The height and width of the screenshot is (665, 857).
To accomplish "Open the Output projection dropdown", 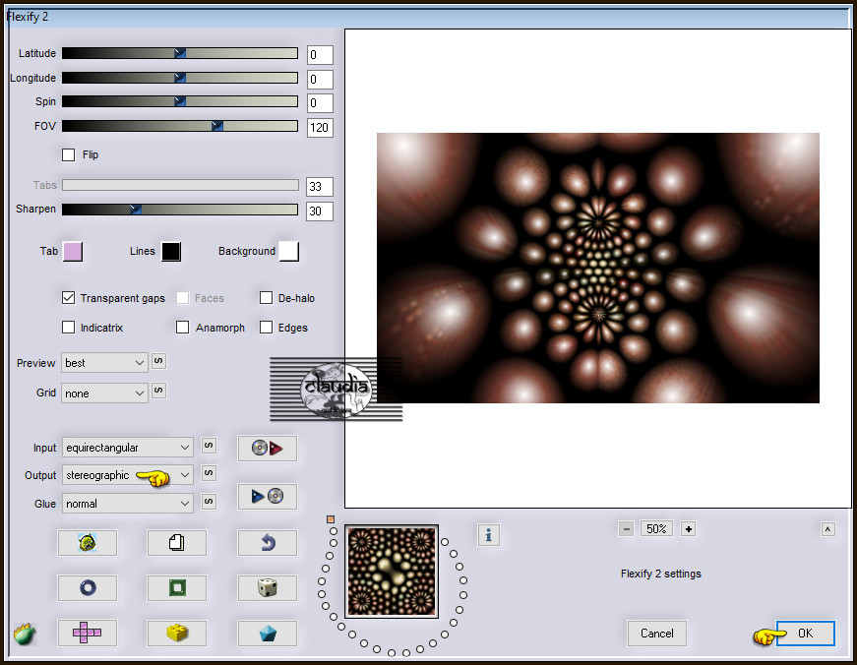I will [x=127, y=475].
